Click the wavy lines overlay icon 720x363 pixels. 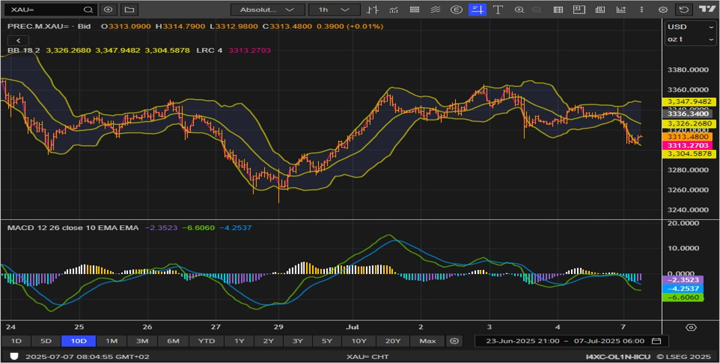coord(436,9)
